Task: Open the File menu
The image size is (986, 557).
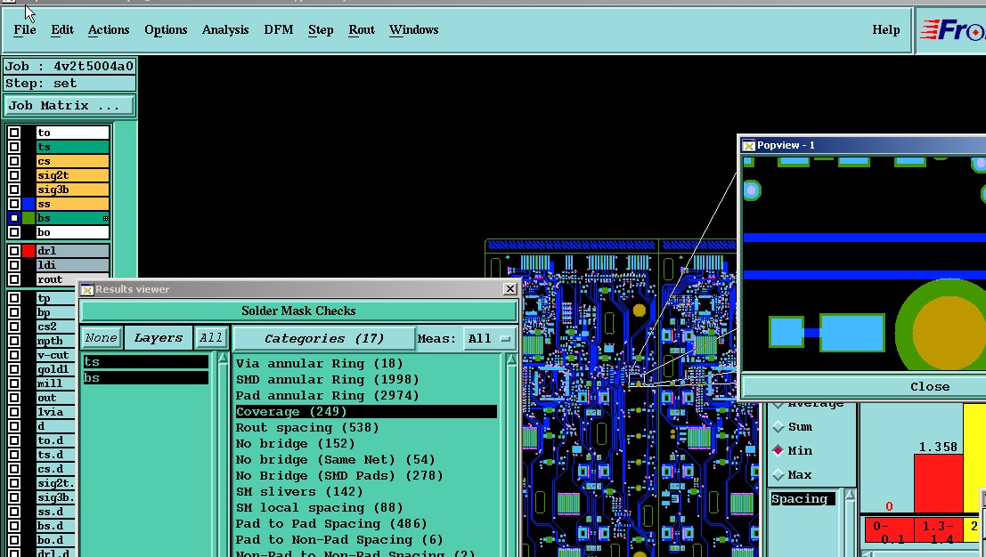Action: click(25, 29)
